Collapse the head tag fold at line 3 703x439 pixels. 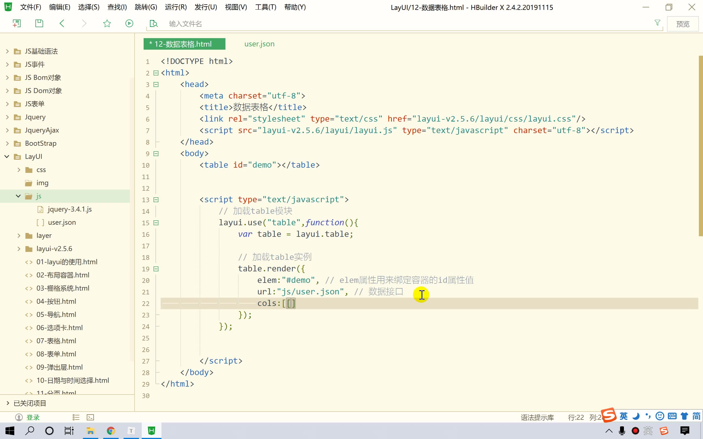(156, 85)
